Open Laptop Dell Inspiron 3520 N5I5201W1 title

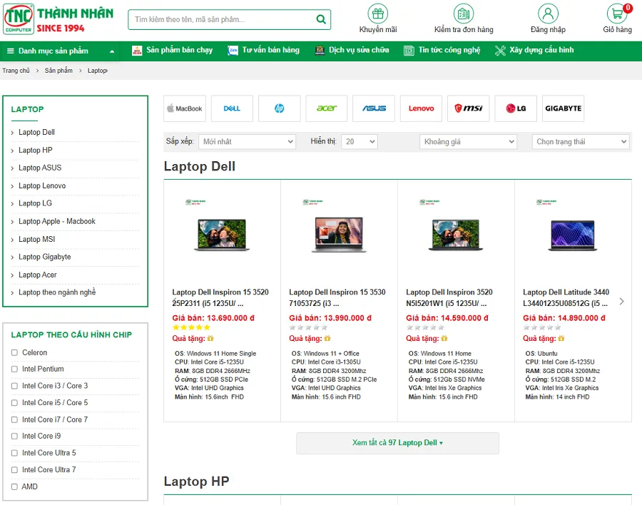449,297
